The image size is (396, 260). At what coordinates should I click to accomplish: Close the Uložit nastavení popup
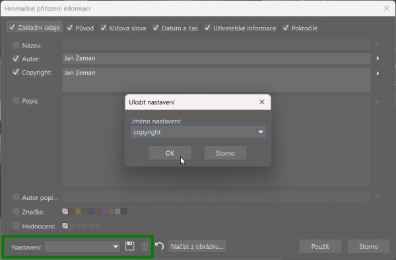262,102
